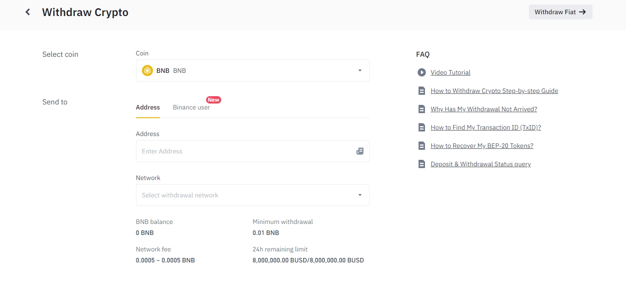626x289 pixels.
Task: Click the Withdraw Fiat button
Action: click(x=560, y=12)
